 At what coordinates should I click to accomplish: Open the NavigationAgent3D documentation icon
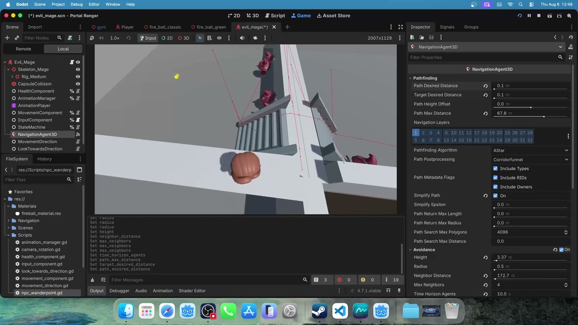(x=571, y=47)
